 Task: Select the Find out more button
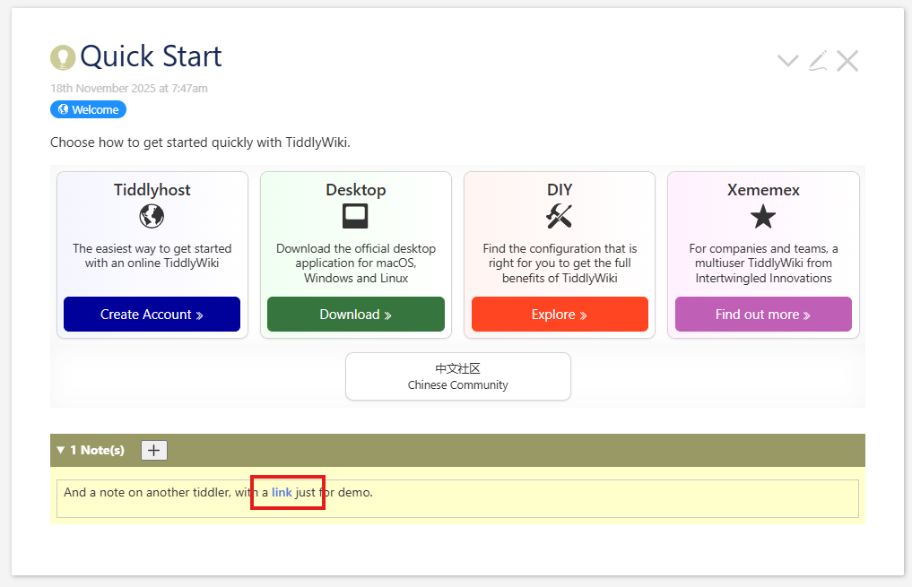[762, 315]
